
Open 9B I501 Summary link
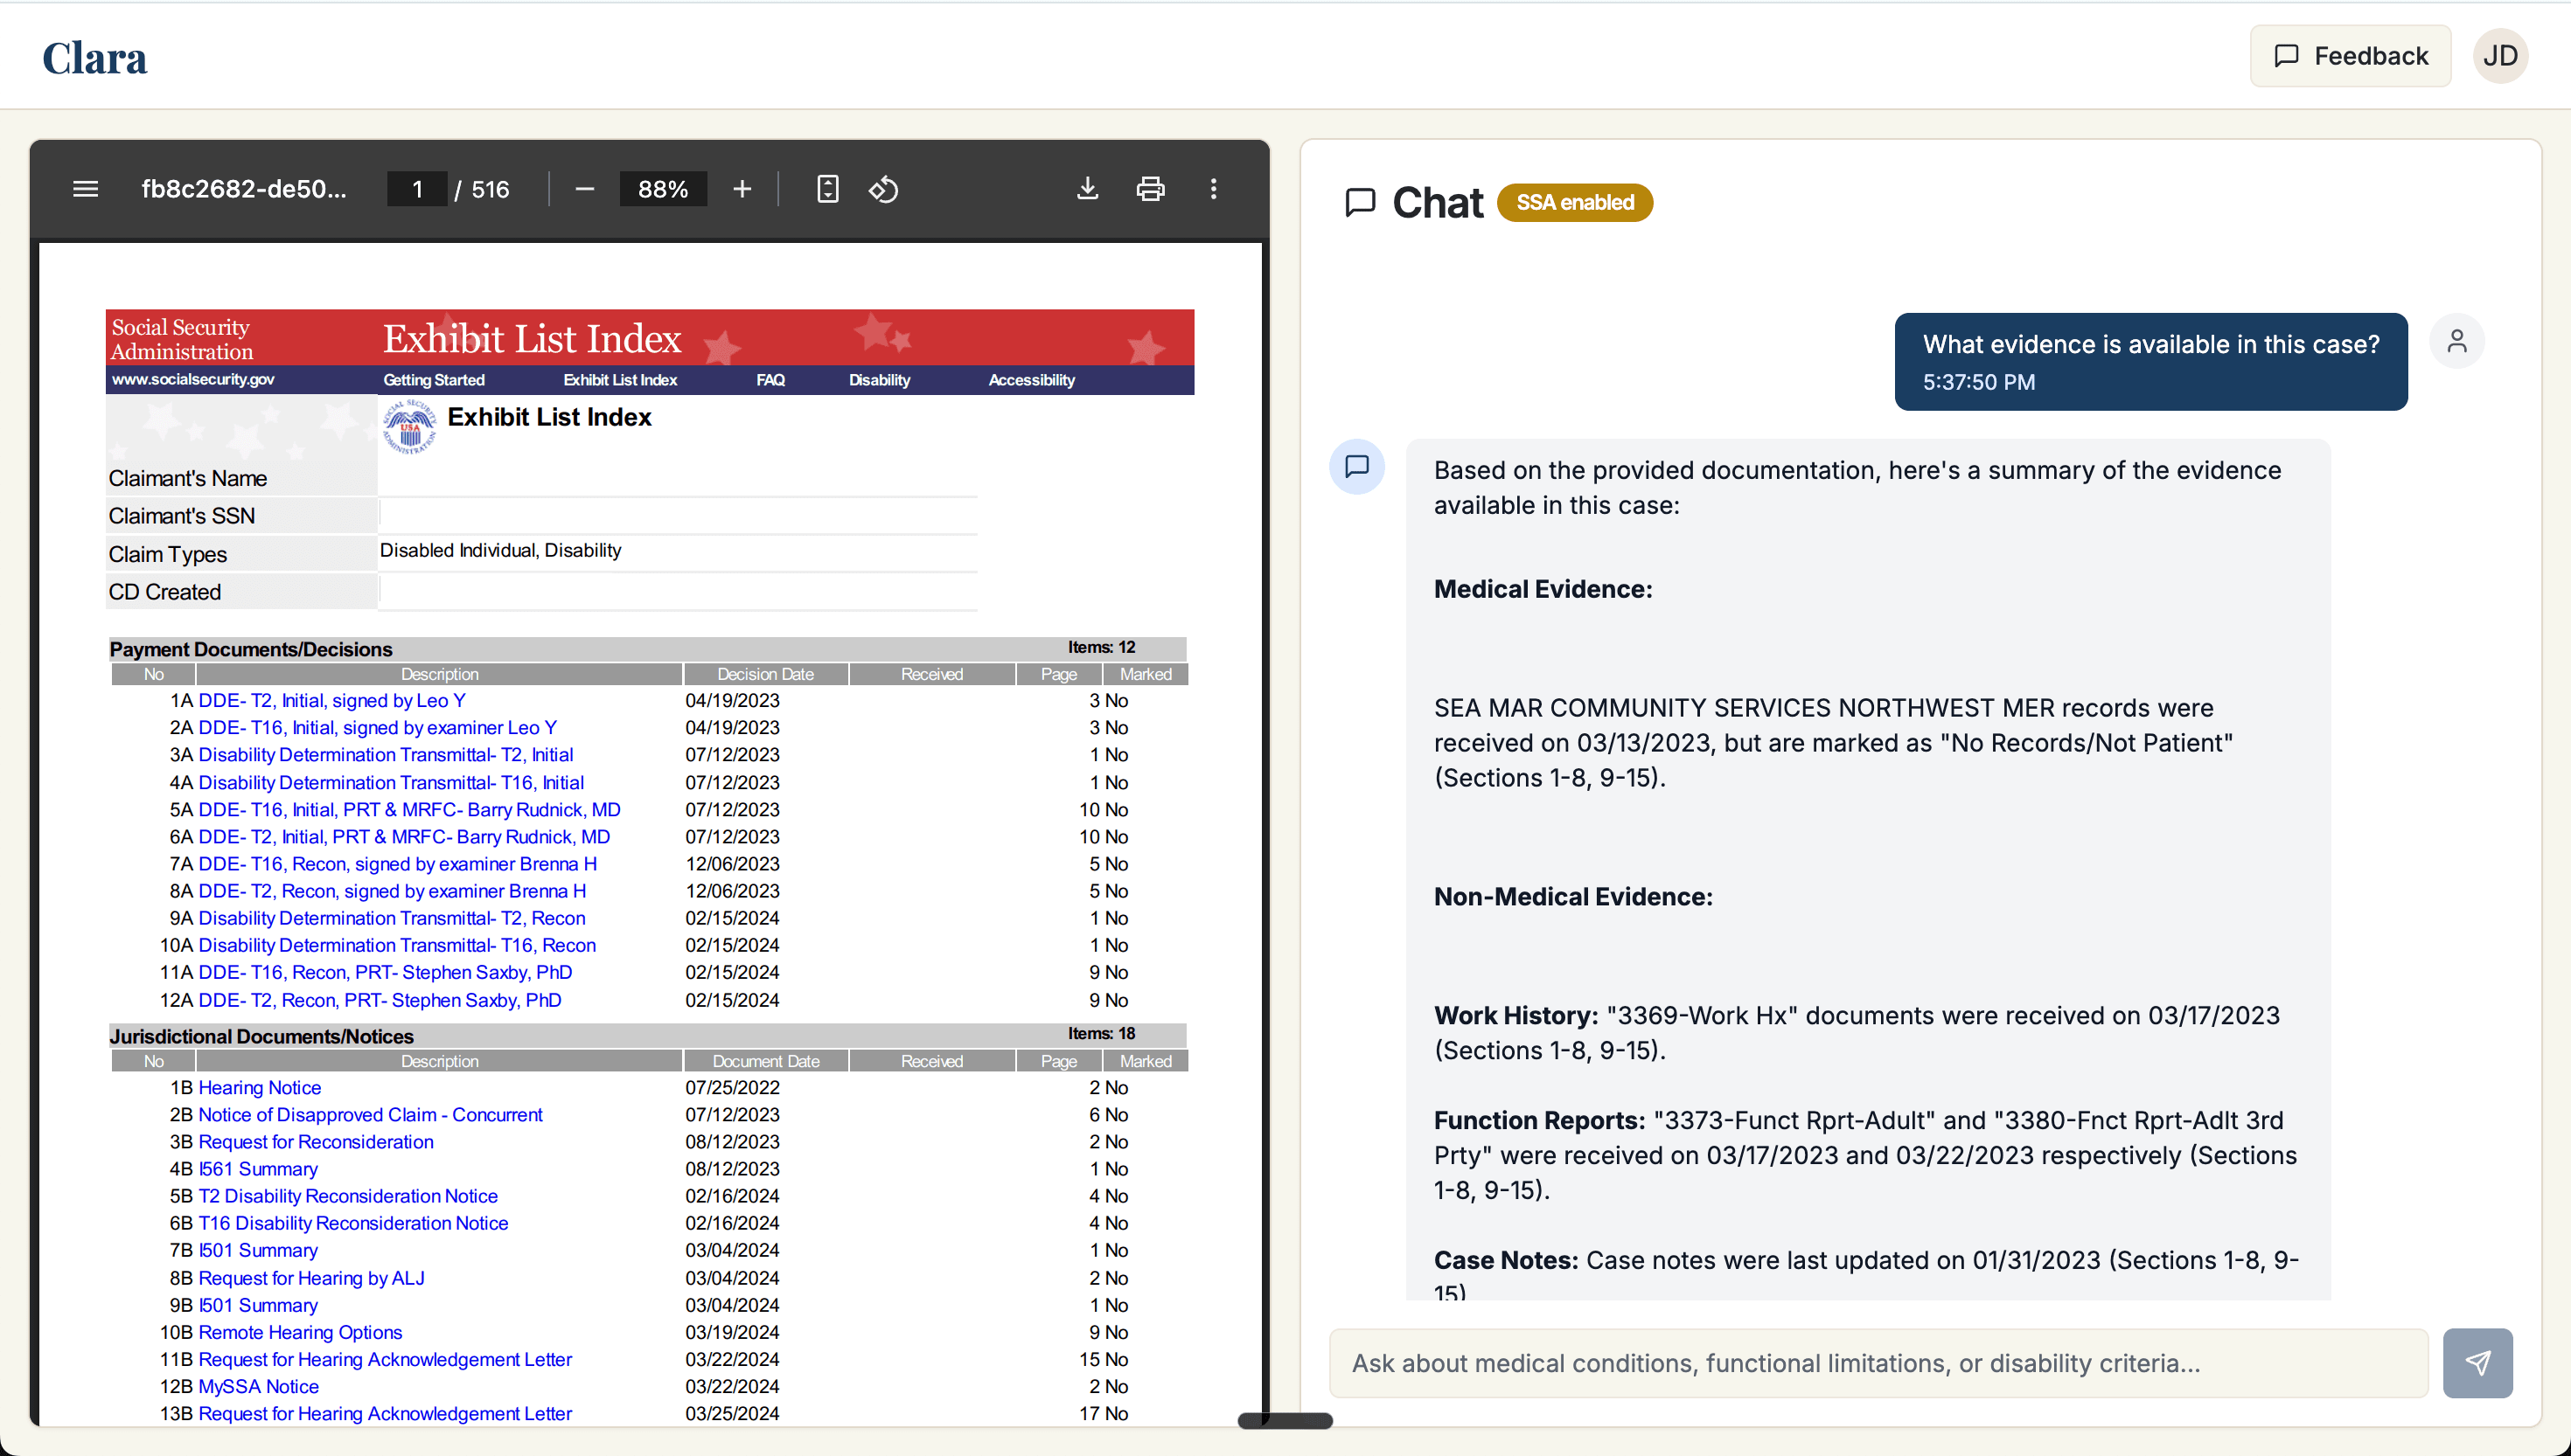(x=258, y=1304)
